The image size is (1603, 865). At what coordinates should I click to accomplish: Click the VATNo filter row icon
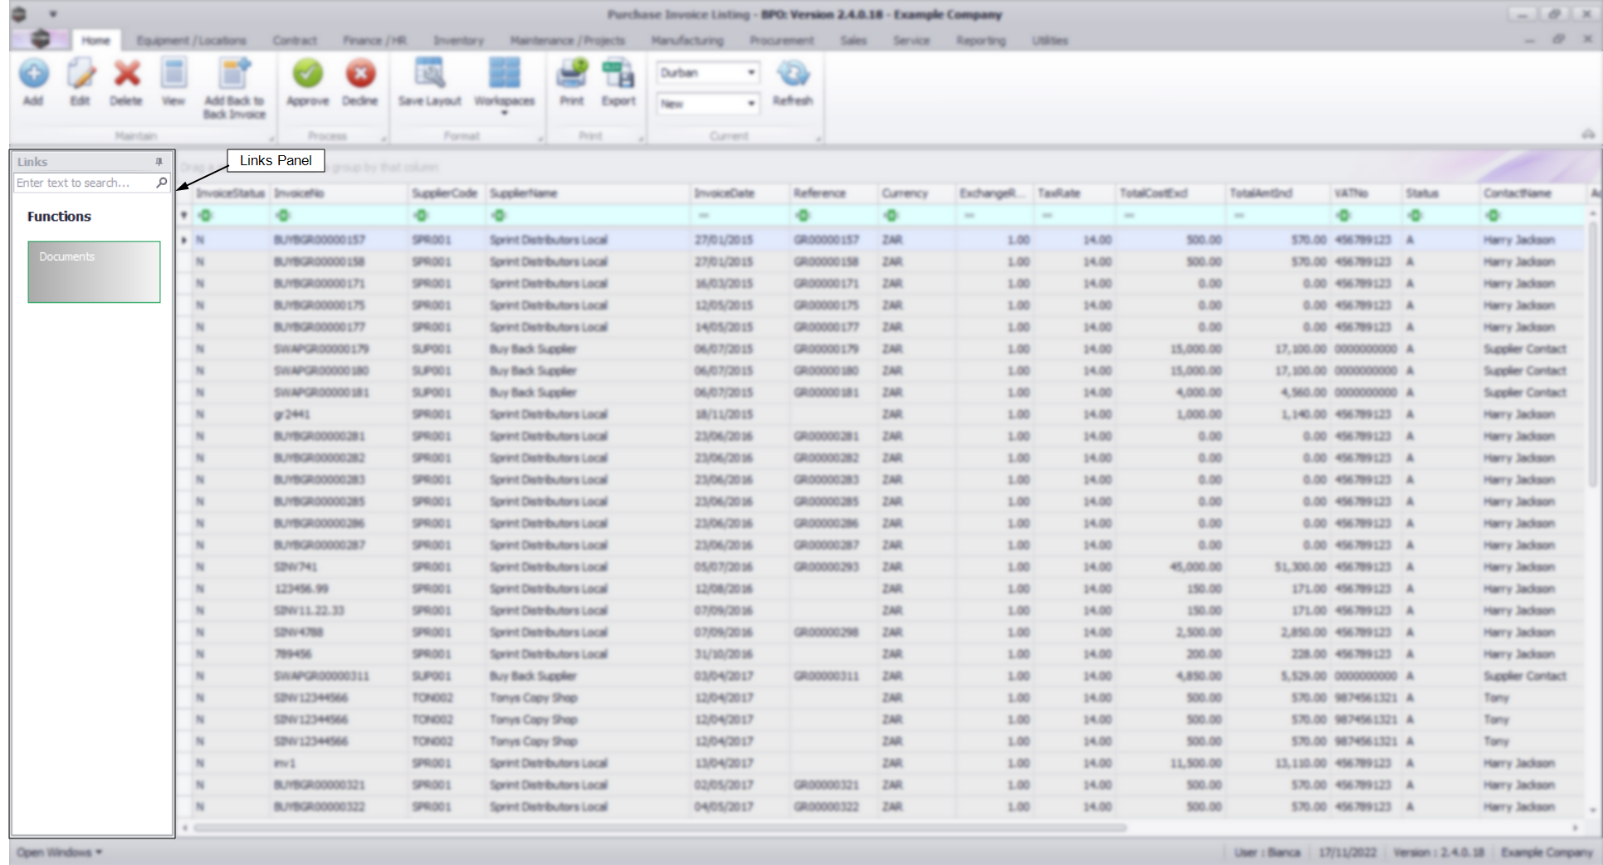click(1343, 216)
